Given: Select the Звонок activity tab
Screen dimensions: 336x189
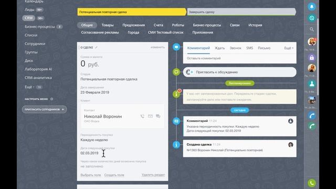Looking at the screenshot, I should click(x=235, y=48).
